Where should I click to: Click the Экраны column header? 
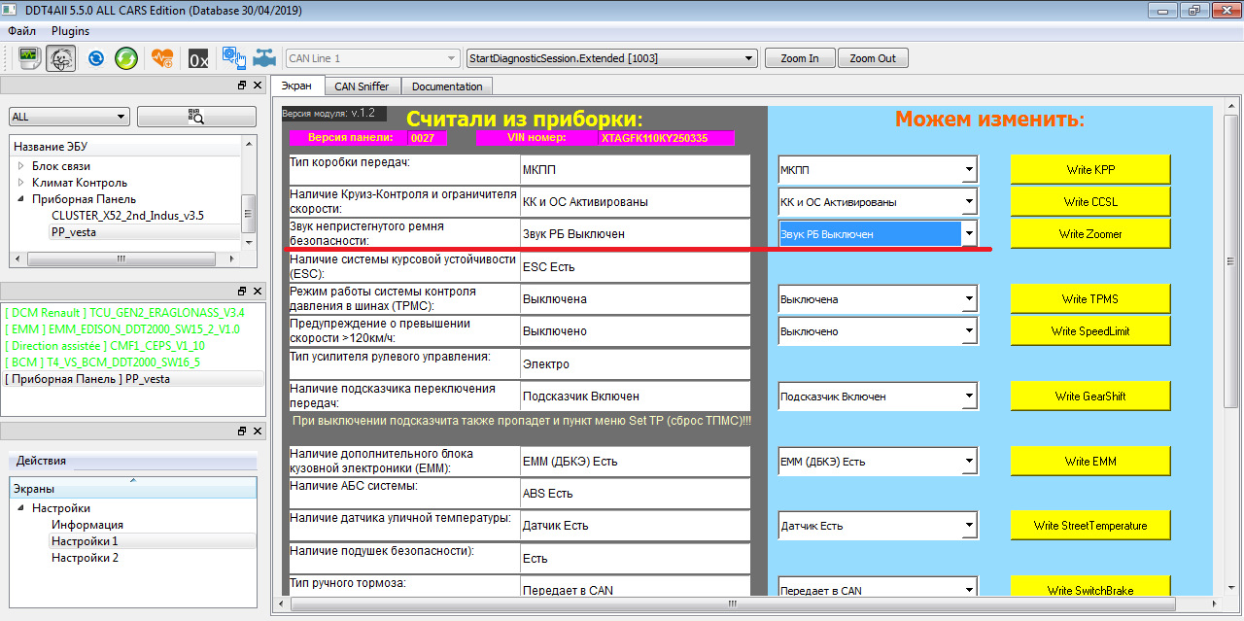point(133,488)
